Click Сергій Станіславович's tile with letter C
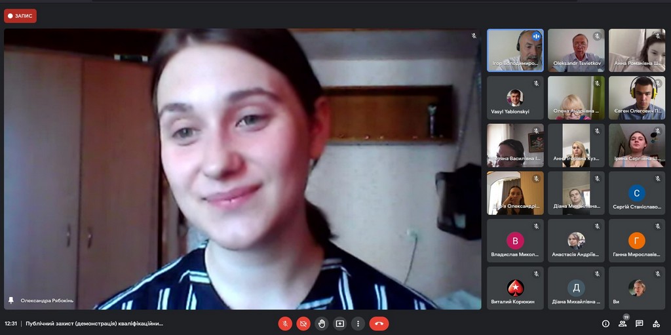This screenshot has height=335, width=671. coord(636,193)
